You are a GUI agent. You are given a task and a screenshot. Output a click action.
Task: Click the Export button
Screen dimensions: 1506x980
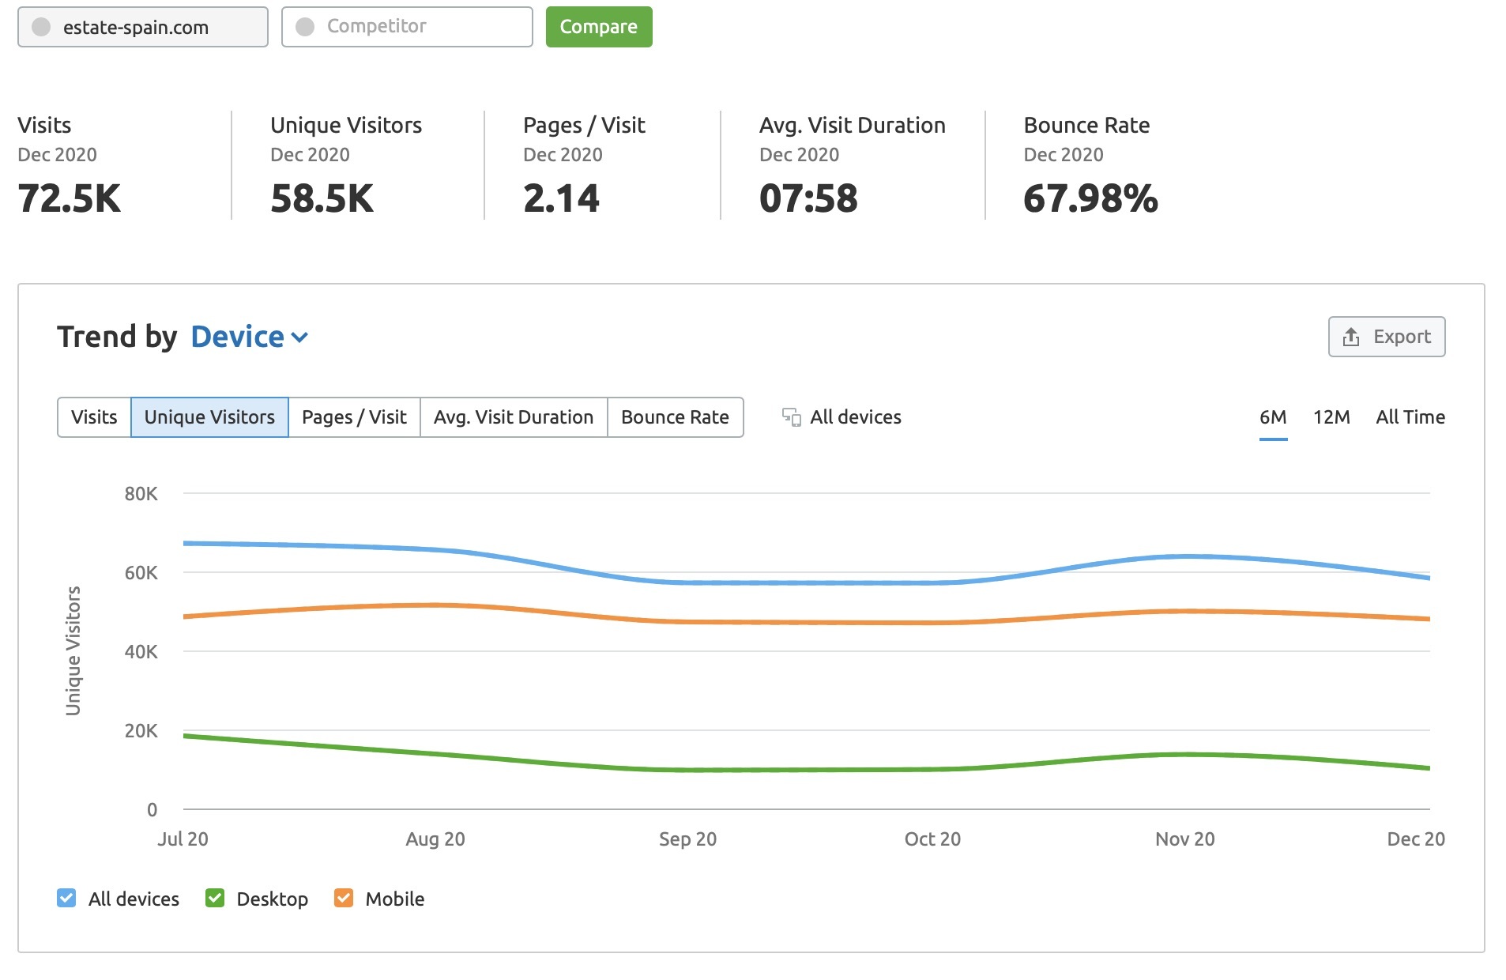coord(1387,337)
